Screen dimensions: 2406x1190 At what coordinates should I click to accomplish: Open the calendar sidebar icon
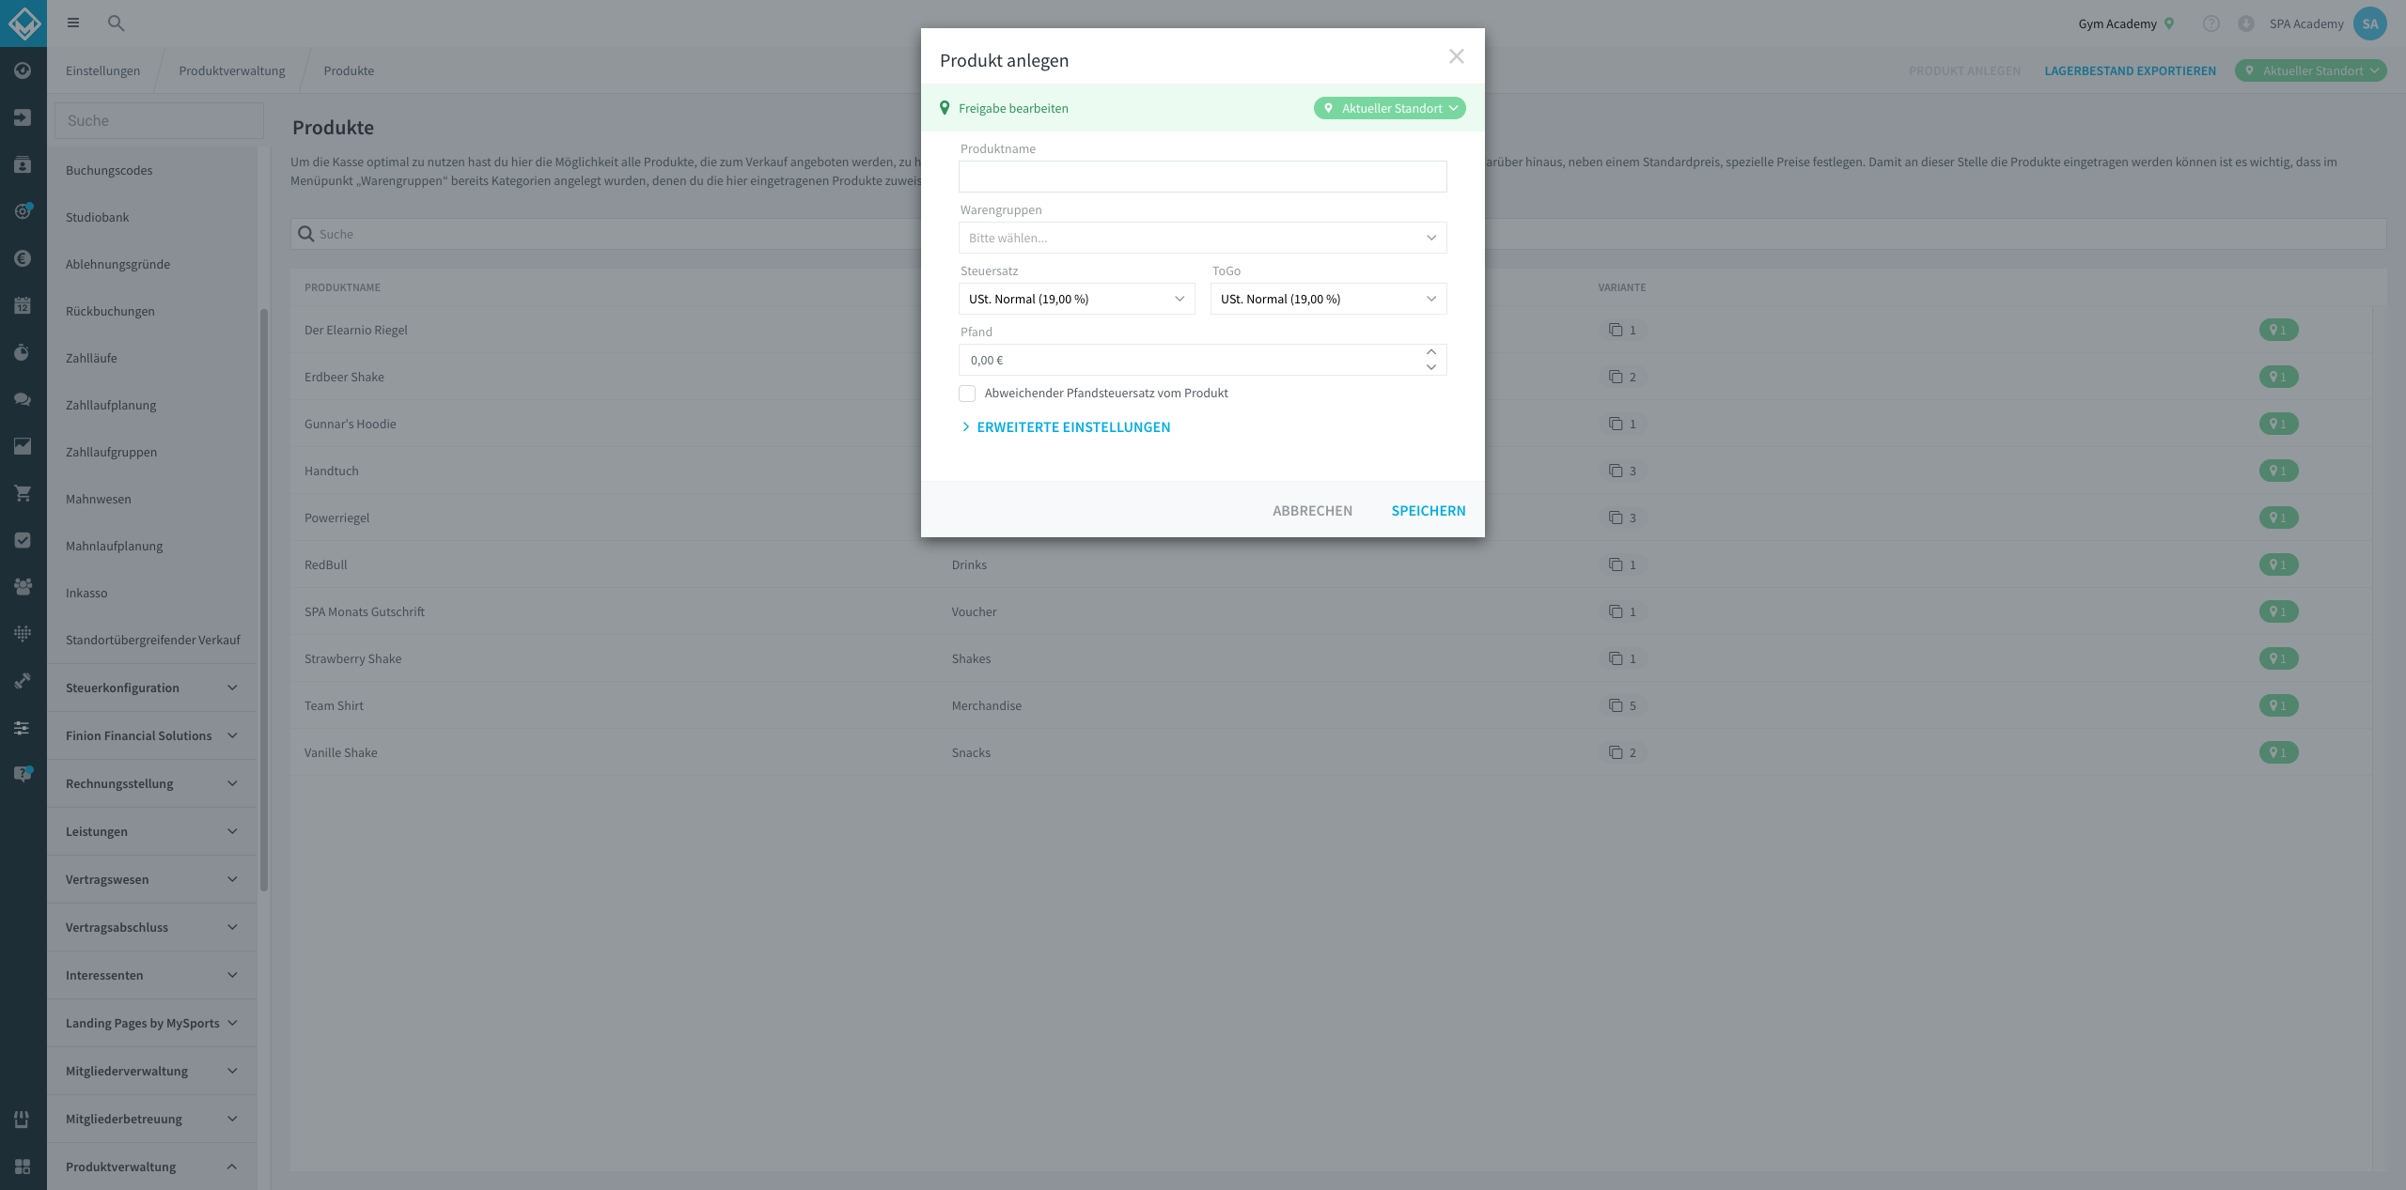pyautogui.click(x=23, y=305)
